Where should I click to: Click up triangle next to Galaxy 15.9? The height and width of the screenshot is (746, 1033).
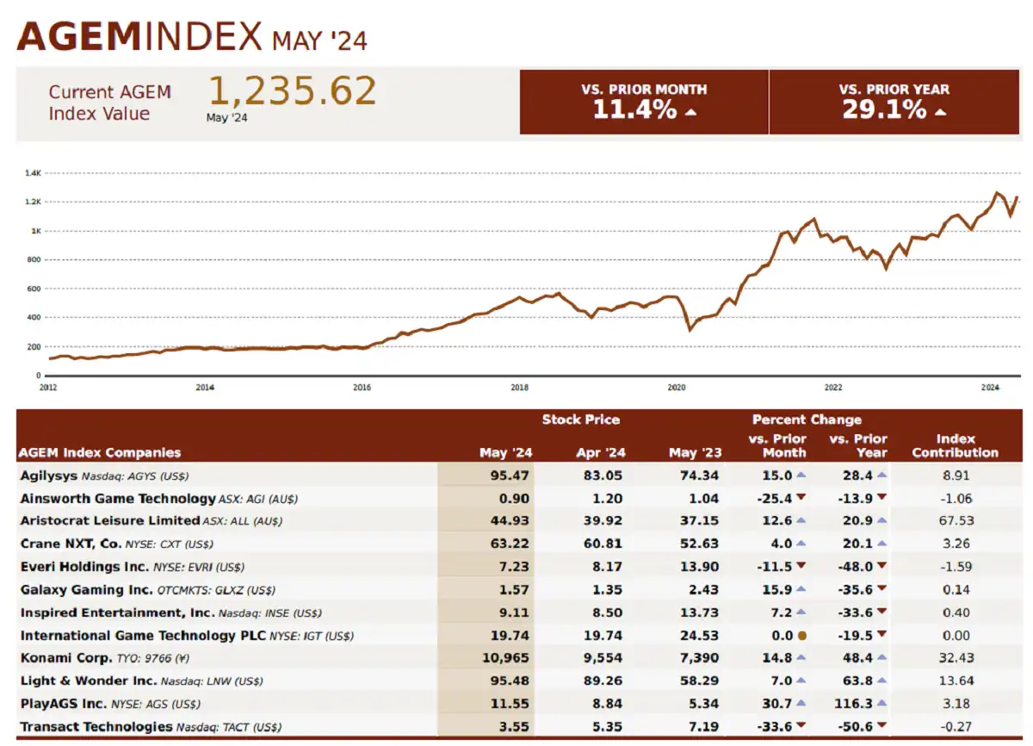pos(801,589)
